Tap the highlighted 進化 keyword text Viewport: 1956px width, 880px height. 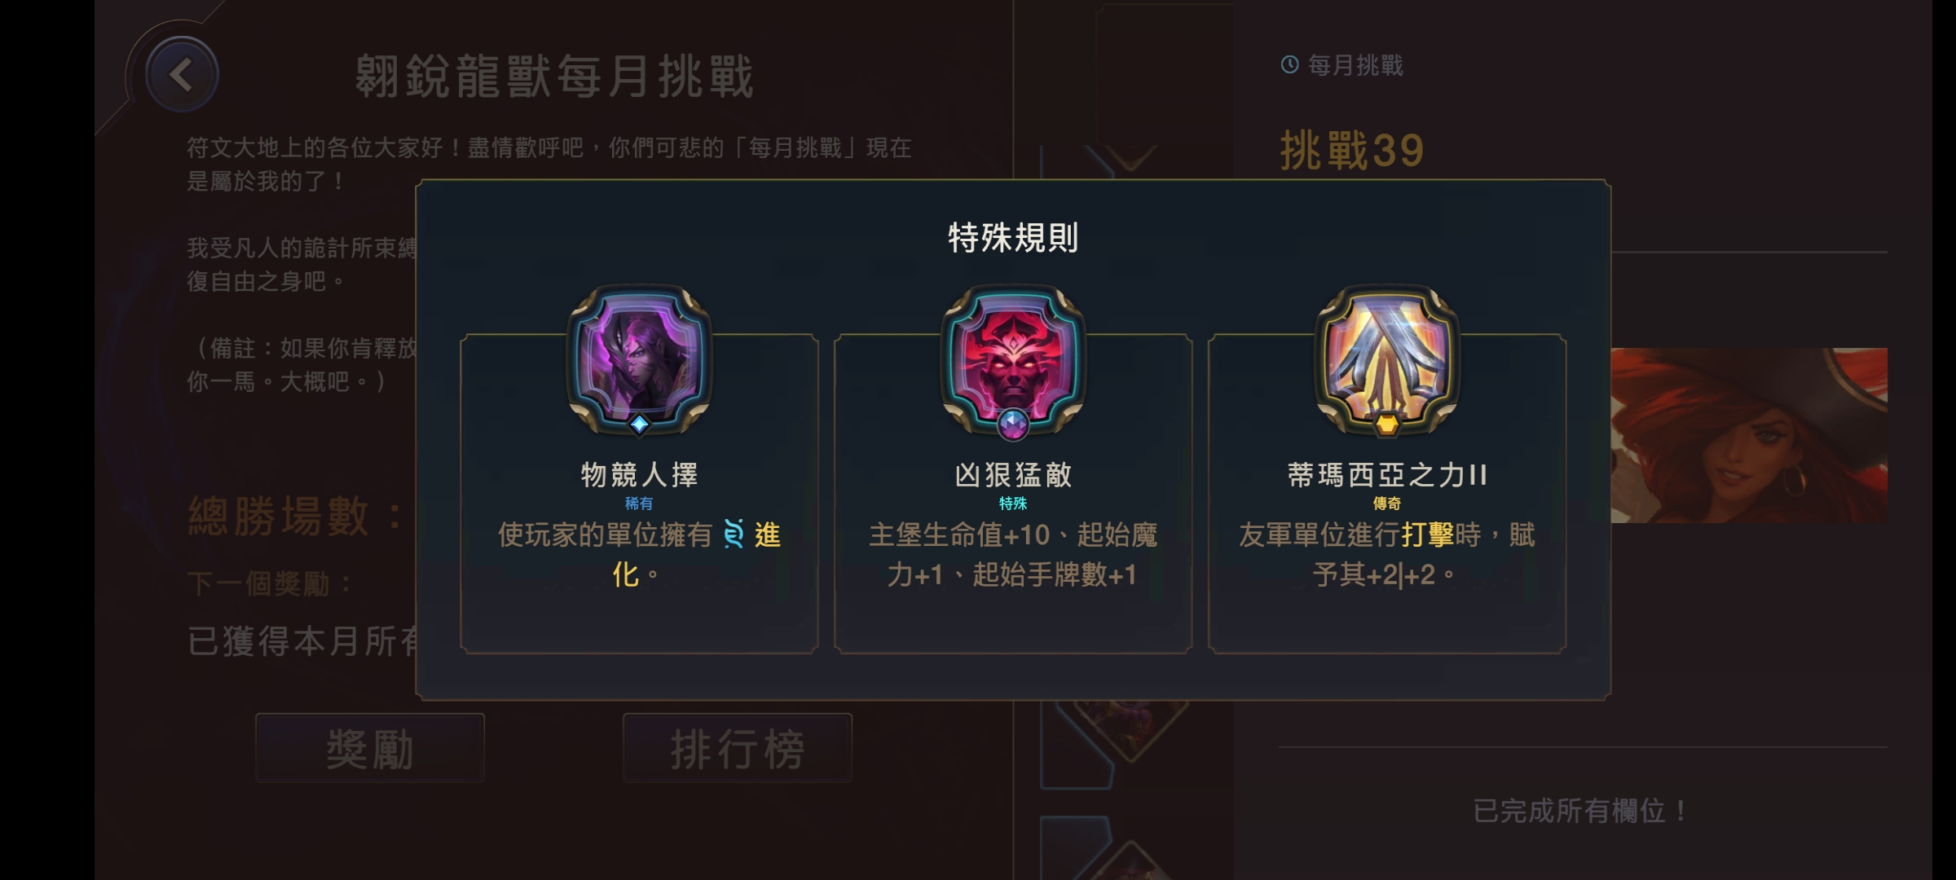tap(698, 555)
